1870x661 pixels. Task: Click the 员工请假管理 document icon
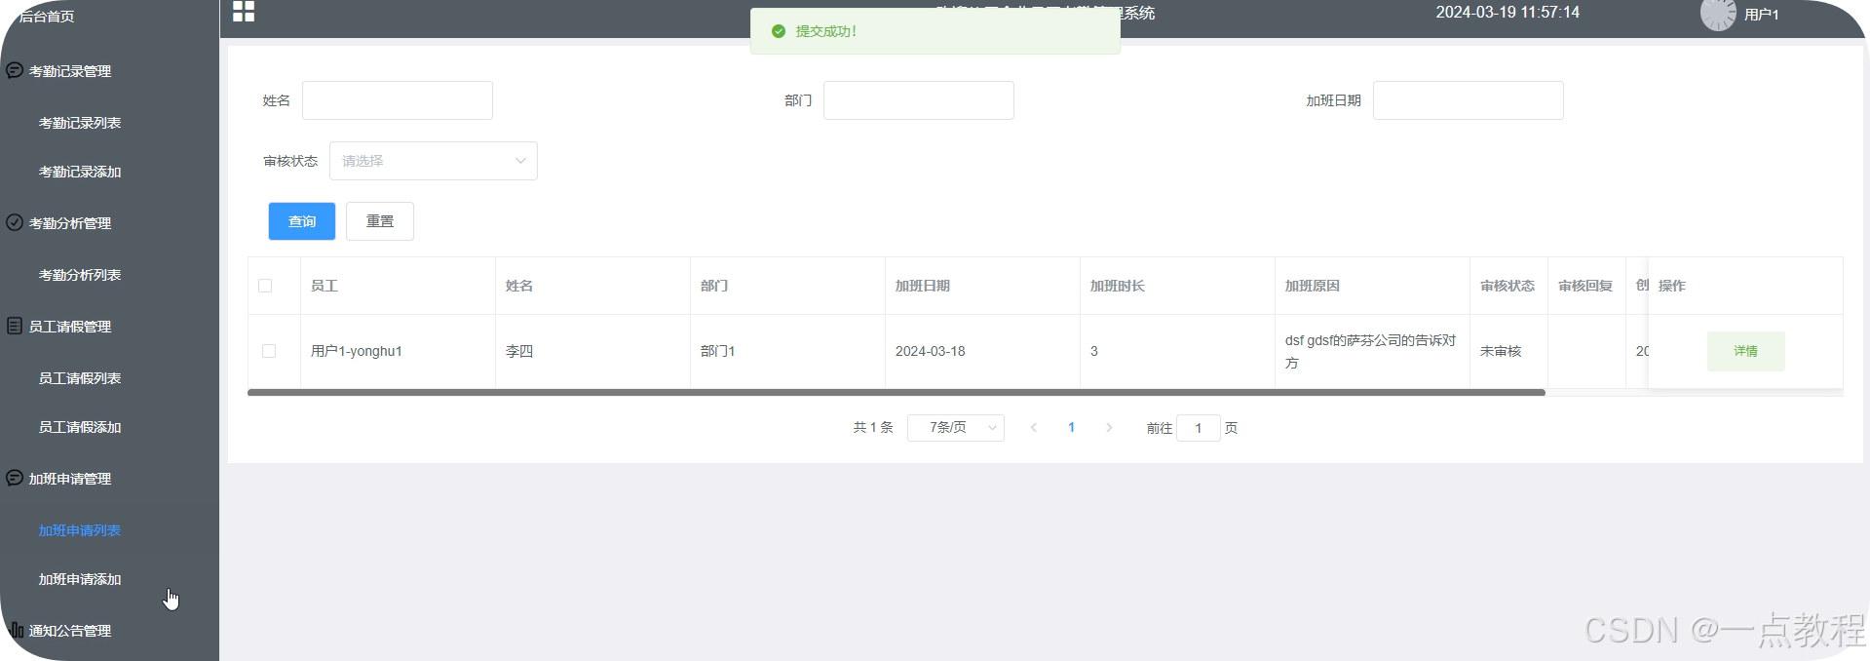pos(15,326)
